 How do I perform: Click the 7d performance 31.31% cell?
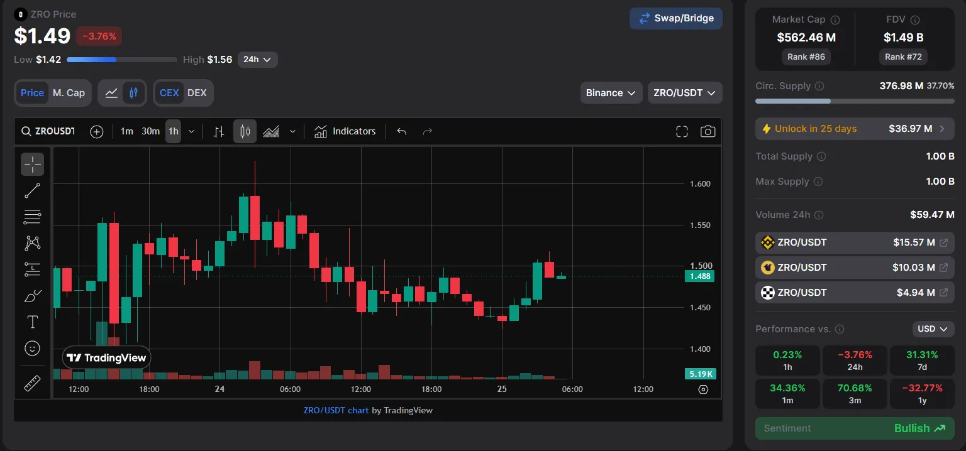click(x=922, y=361)
